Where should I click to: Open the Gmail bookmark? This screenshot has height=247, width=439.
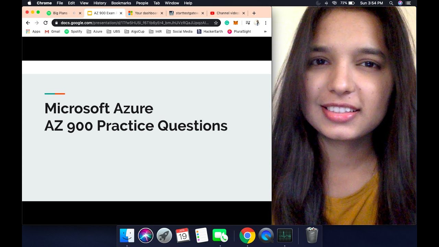tap(52, 32)
